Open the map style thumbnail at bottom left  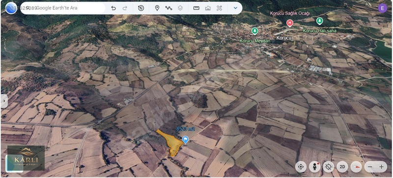pos(14,163)
